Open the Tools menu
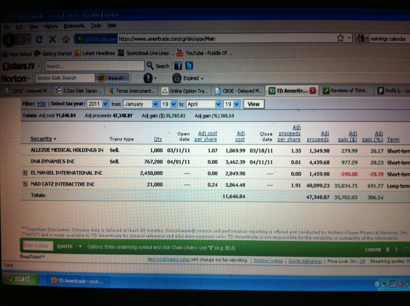 [x=96, y=26]
